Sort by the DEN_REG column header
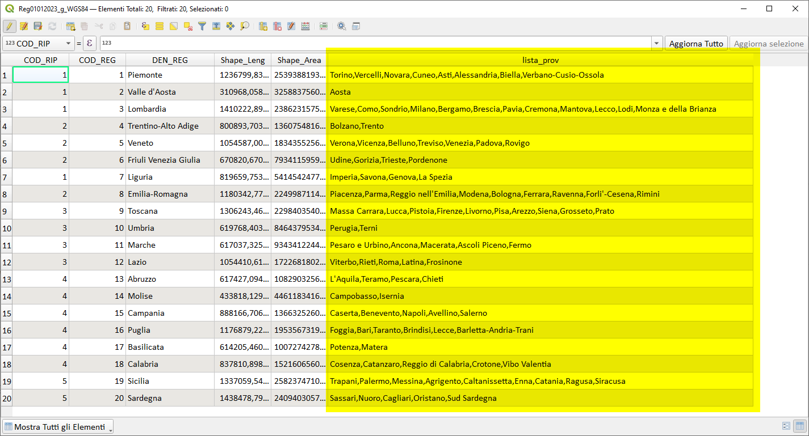809x436 pixels. pos(170,60)
